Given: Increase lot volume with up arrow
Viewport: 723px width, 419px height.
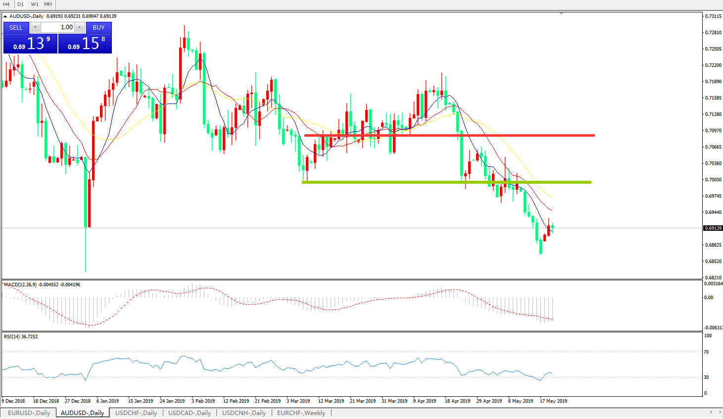Looking at the screenshot, I should [x=80, y=28].
